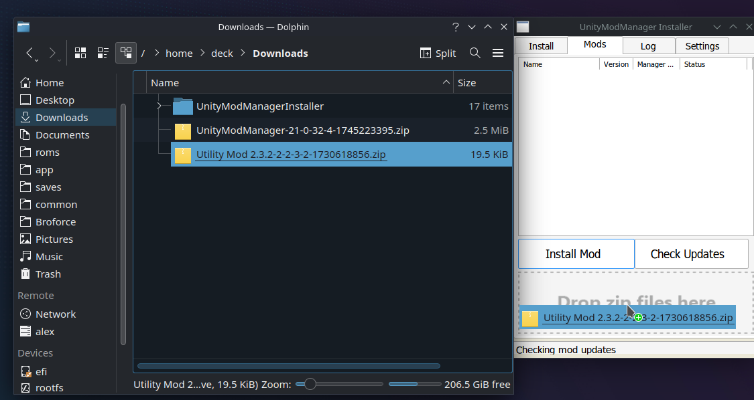Screen dimensions: 754x400
Task: Click the 'Downloads' breadcrumb in path bar
Action: tap(280, 54)
